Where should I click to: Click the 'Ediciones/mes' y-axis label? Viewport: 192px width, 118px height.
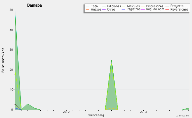pos(3,60)
